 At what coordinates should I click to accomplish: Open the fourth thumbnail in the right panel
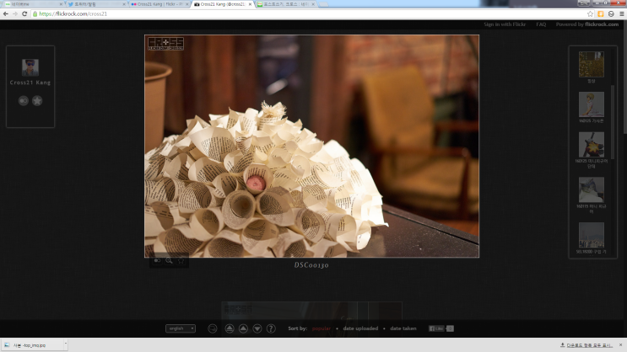[x=592, y=189]
